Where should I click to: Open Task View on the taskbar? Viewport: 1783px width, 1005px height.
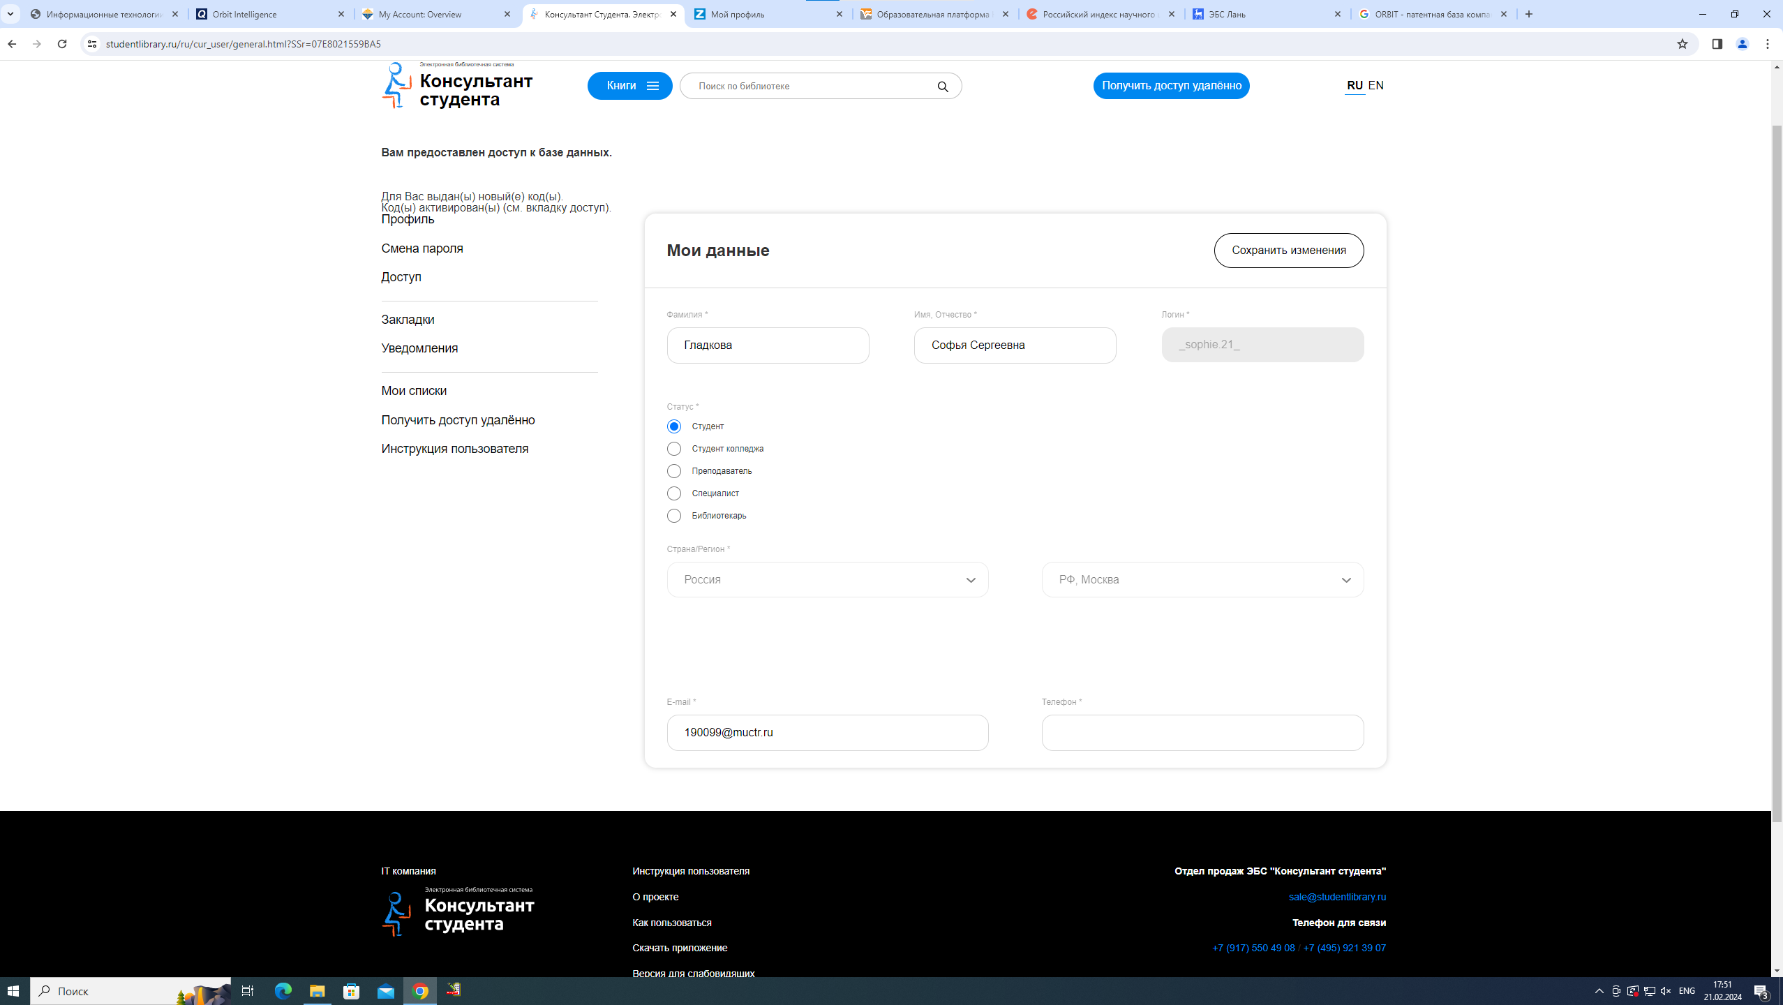coord(247,991)
